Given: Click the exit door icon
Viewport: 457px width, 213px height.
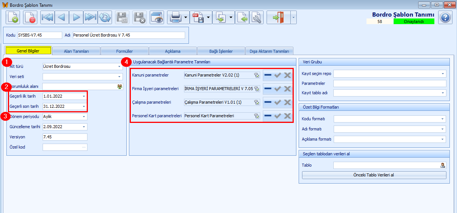Looking at the screenshot, I should pos(278,17).
